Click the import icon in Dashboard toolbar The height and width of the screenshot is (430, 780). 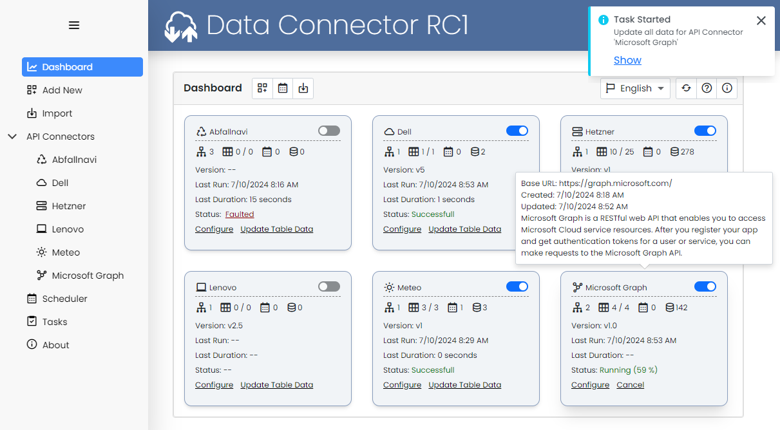[303, 88]
